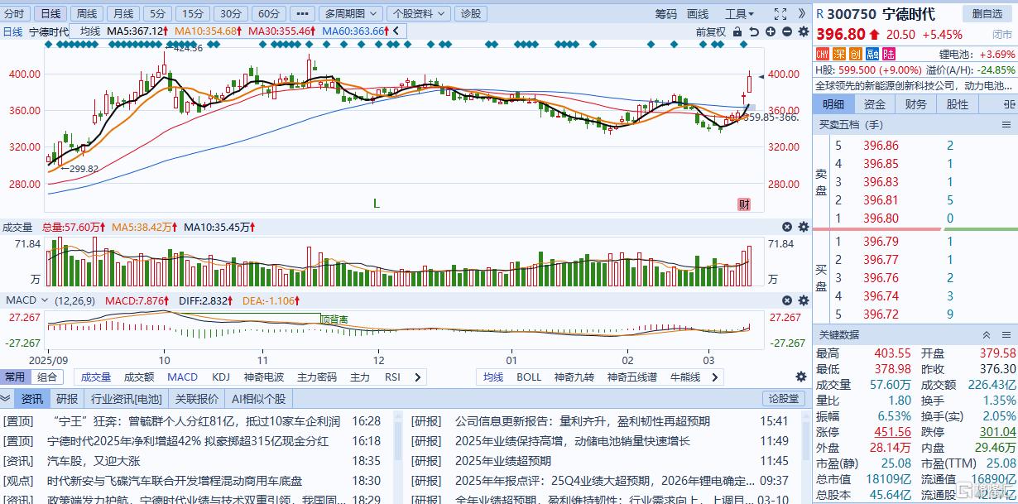Viewport: 1018px width, 504px height.
Task: Select the 神奇九转 overlay indicator
Action: click(574, 377)
